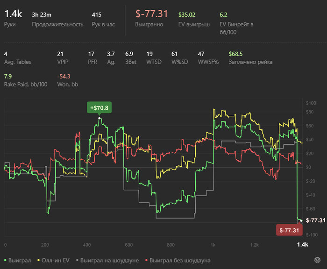Viewport: 327px width, 269px height.
Task: Select the PFR 17 stat
Action: pos(91,54)
